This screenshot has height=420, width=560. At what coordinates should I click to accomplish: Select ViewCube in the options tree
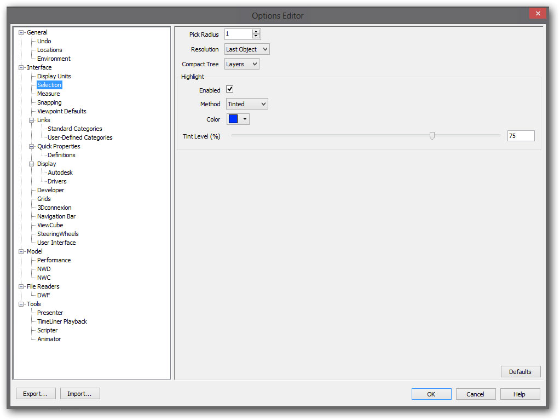tap(50, 225)
